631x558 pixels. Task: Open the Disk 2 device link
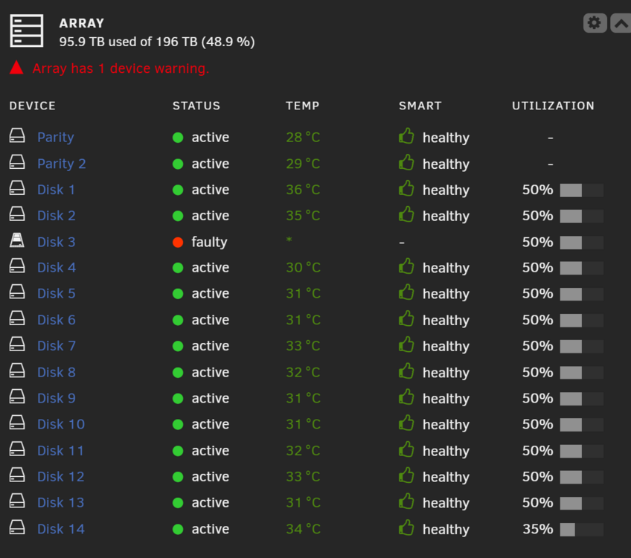tap(57, 216)
